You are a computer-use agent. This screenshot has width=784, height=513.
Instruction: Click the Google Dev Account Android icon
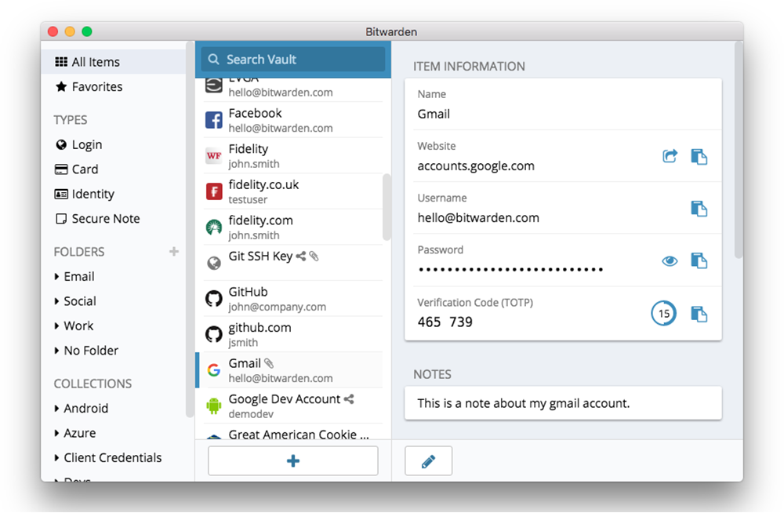pos(214,406)
